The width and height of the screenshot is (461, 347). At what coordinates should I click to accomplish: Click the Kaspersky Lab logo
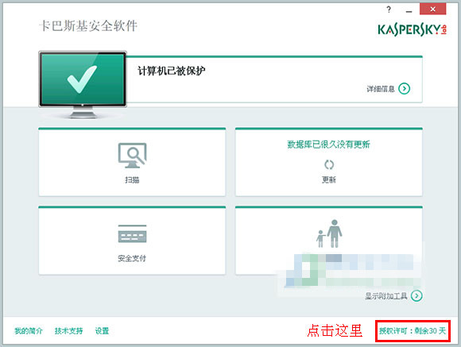tap(413, 29)
